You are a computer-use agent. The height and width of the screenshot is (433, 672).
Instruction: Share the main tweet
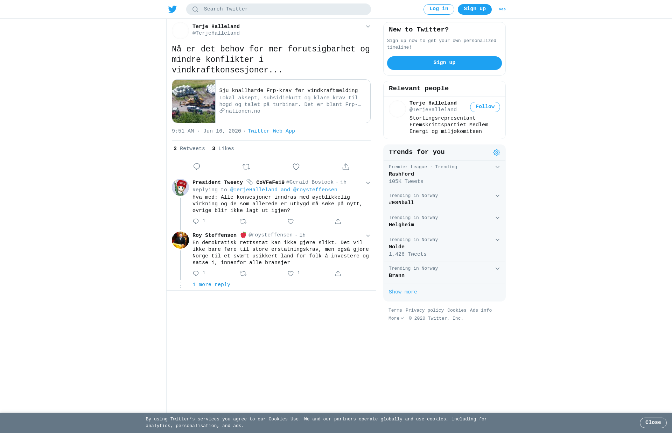(x=346, y=167)
